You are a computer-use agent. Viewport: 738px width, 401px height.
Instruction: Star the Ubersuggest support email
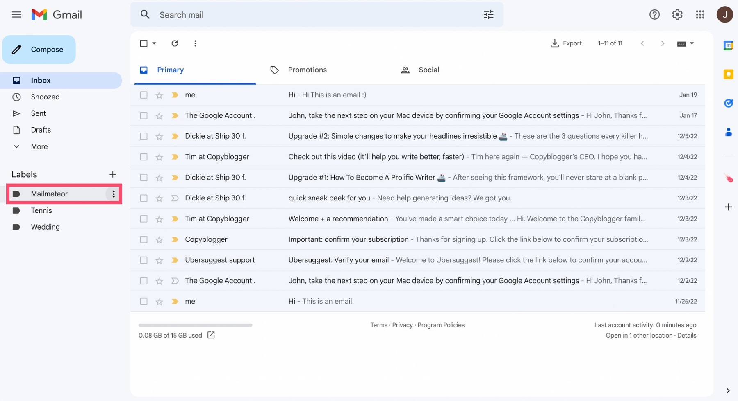click(x=159, y=260)
